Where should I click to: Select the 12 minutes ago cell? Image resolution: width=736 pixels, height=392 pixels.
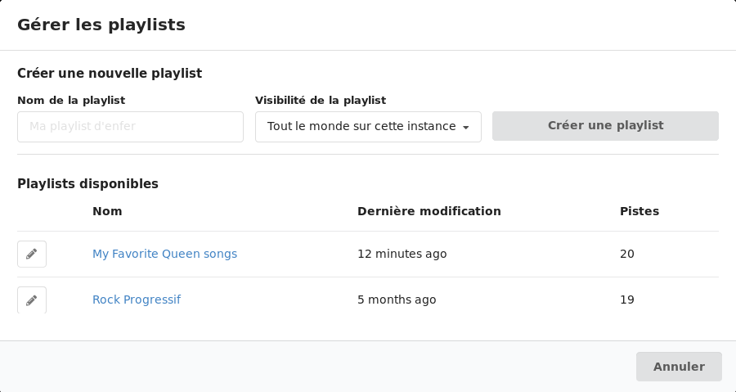click(x=402, y=254)
